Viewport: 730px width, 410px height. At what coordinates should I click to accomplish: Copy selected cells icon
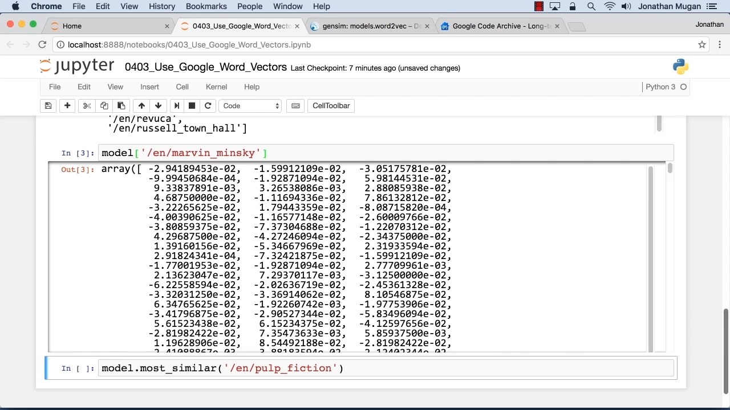[x=104, y=105]
